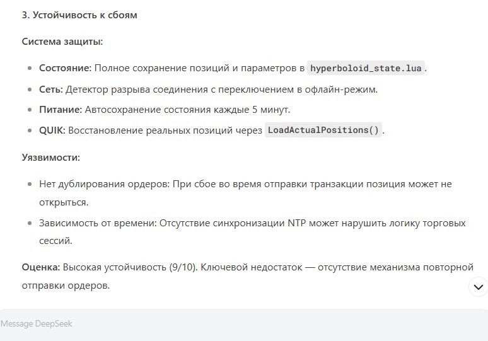Click the bold word 'Питание:'
The height and width of the screenshot is (341, 488).
coord(61,110)
